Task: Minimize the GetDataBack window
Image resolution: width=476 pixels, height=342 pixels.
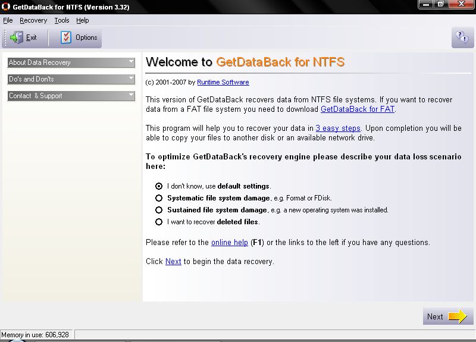Action: click(x=426, y=4)
